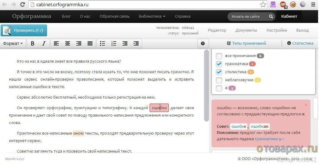The height and width of the screenshot is (165, 319).
Task: Align text right
Action: tap(79, 43)
